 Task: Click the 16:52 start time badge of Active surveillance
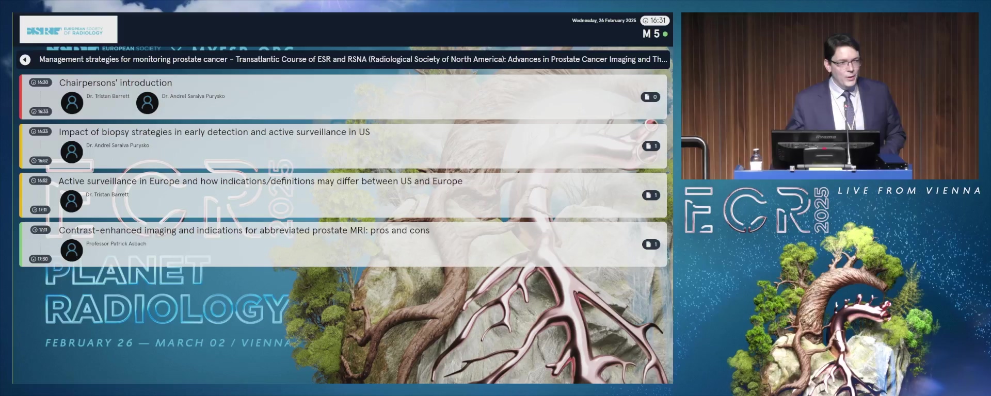40,180
